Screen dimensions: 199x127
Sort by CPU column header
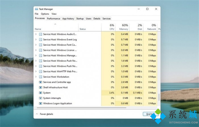(x=108, y=27)
